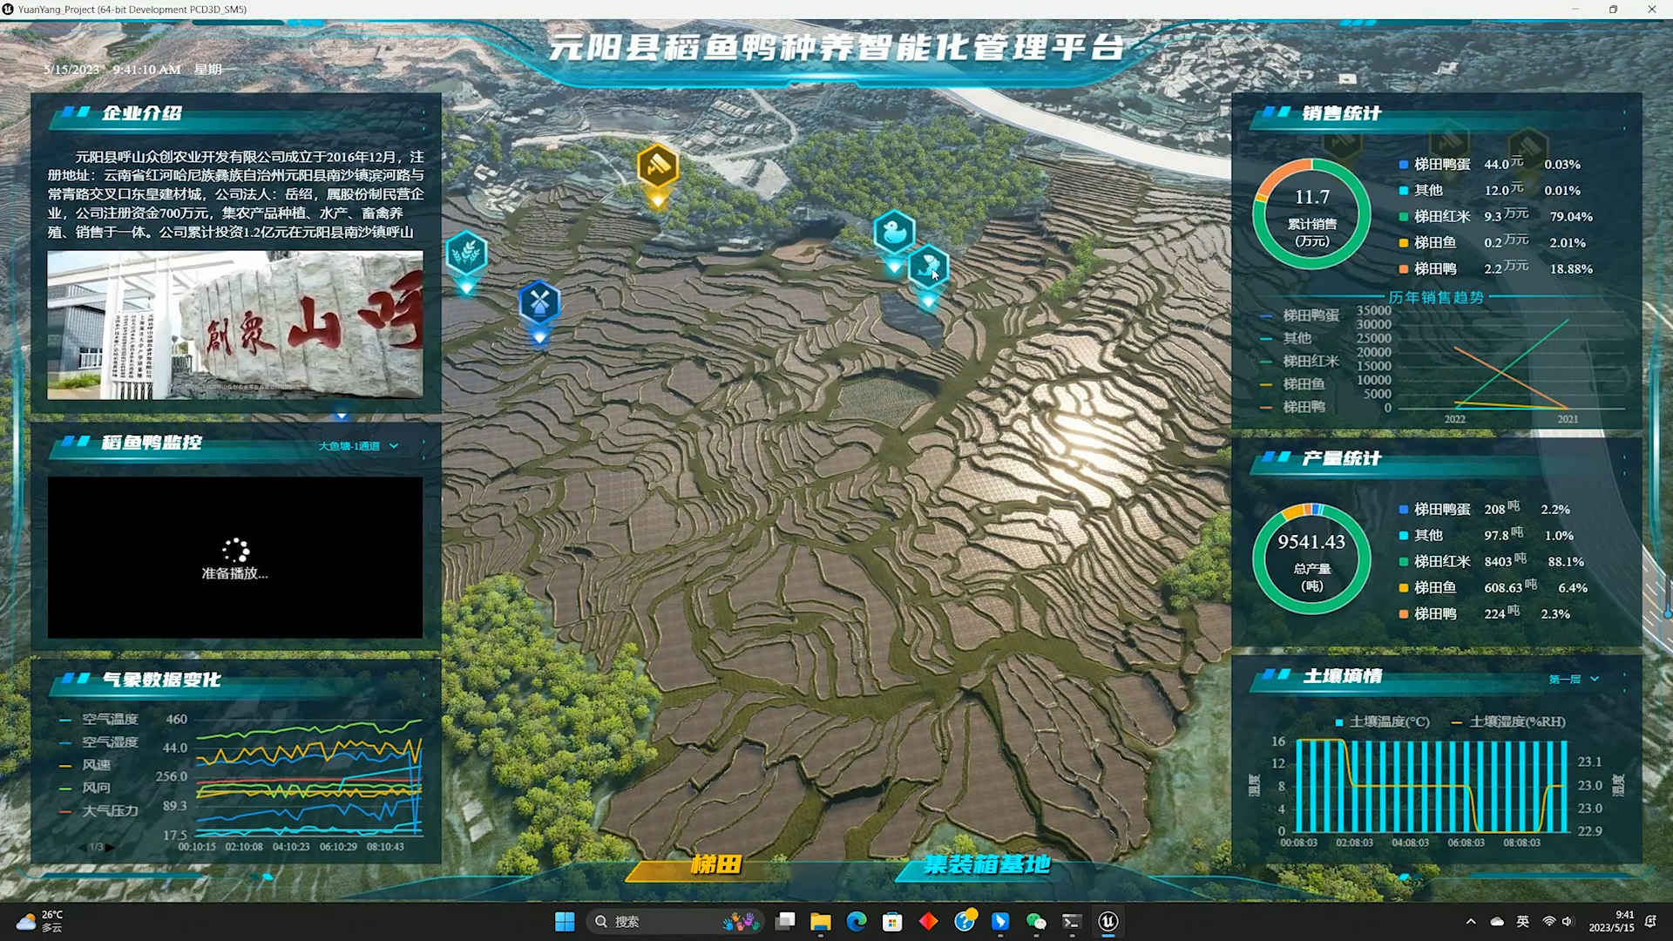Click the rice plant hexagon marker
This screenshot has height=941, width=1673.
466,254
